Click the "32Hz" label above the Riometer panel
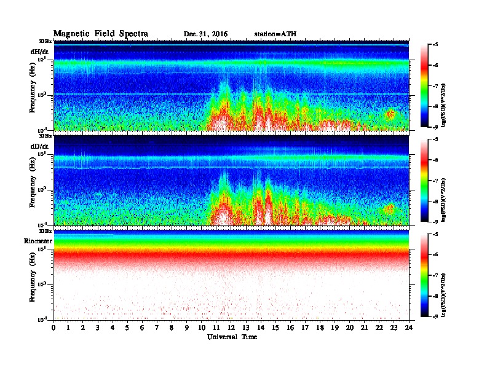This screenshot has width=487, height=376. point(46,231)
